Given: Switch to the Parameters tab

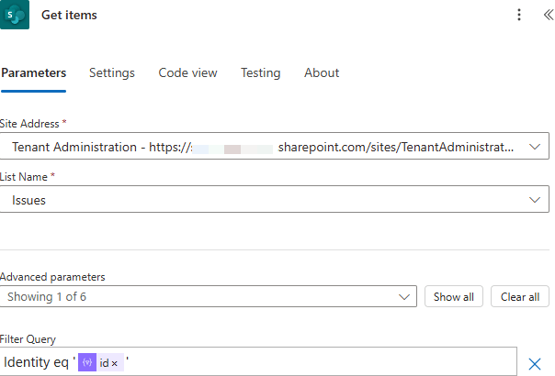Looking at the screenshot, I should click(x=33, y=73).
